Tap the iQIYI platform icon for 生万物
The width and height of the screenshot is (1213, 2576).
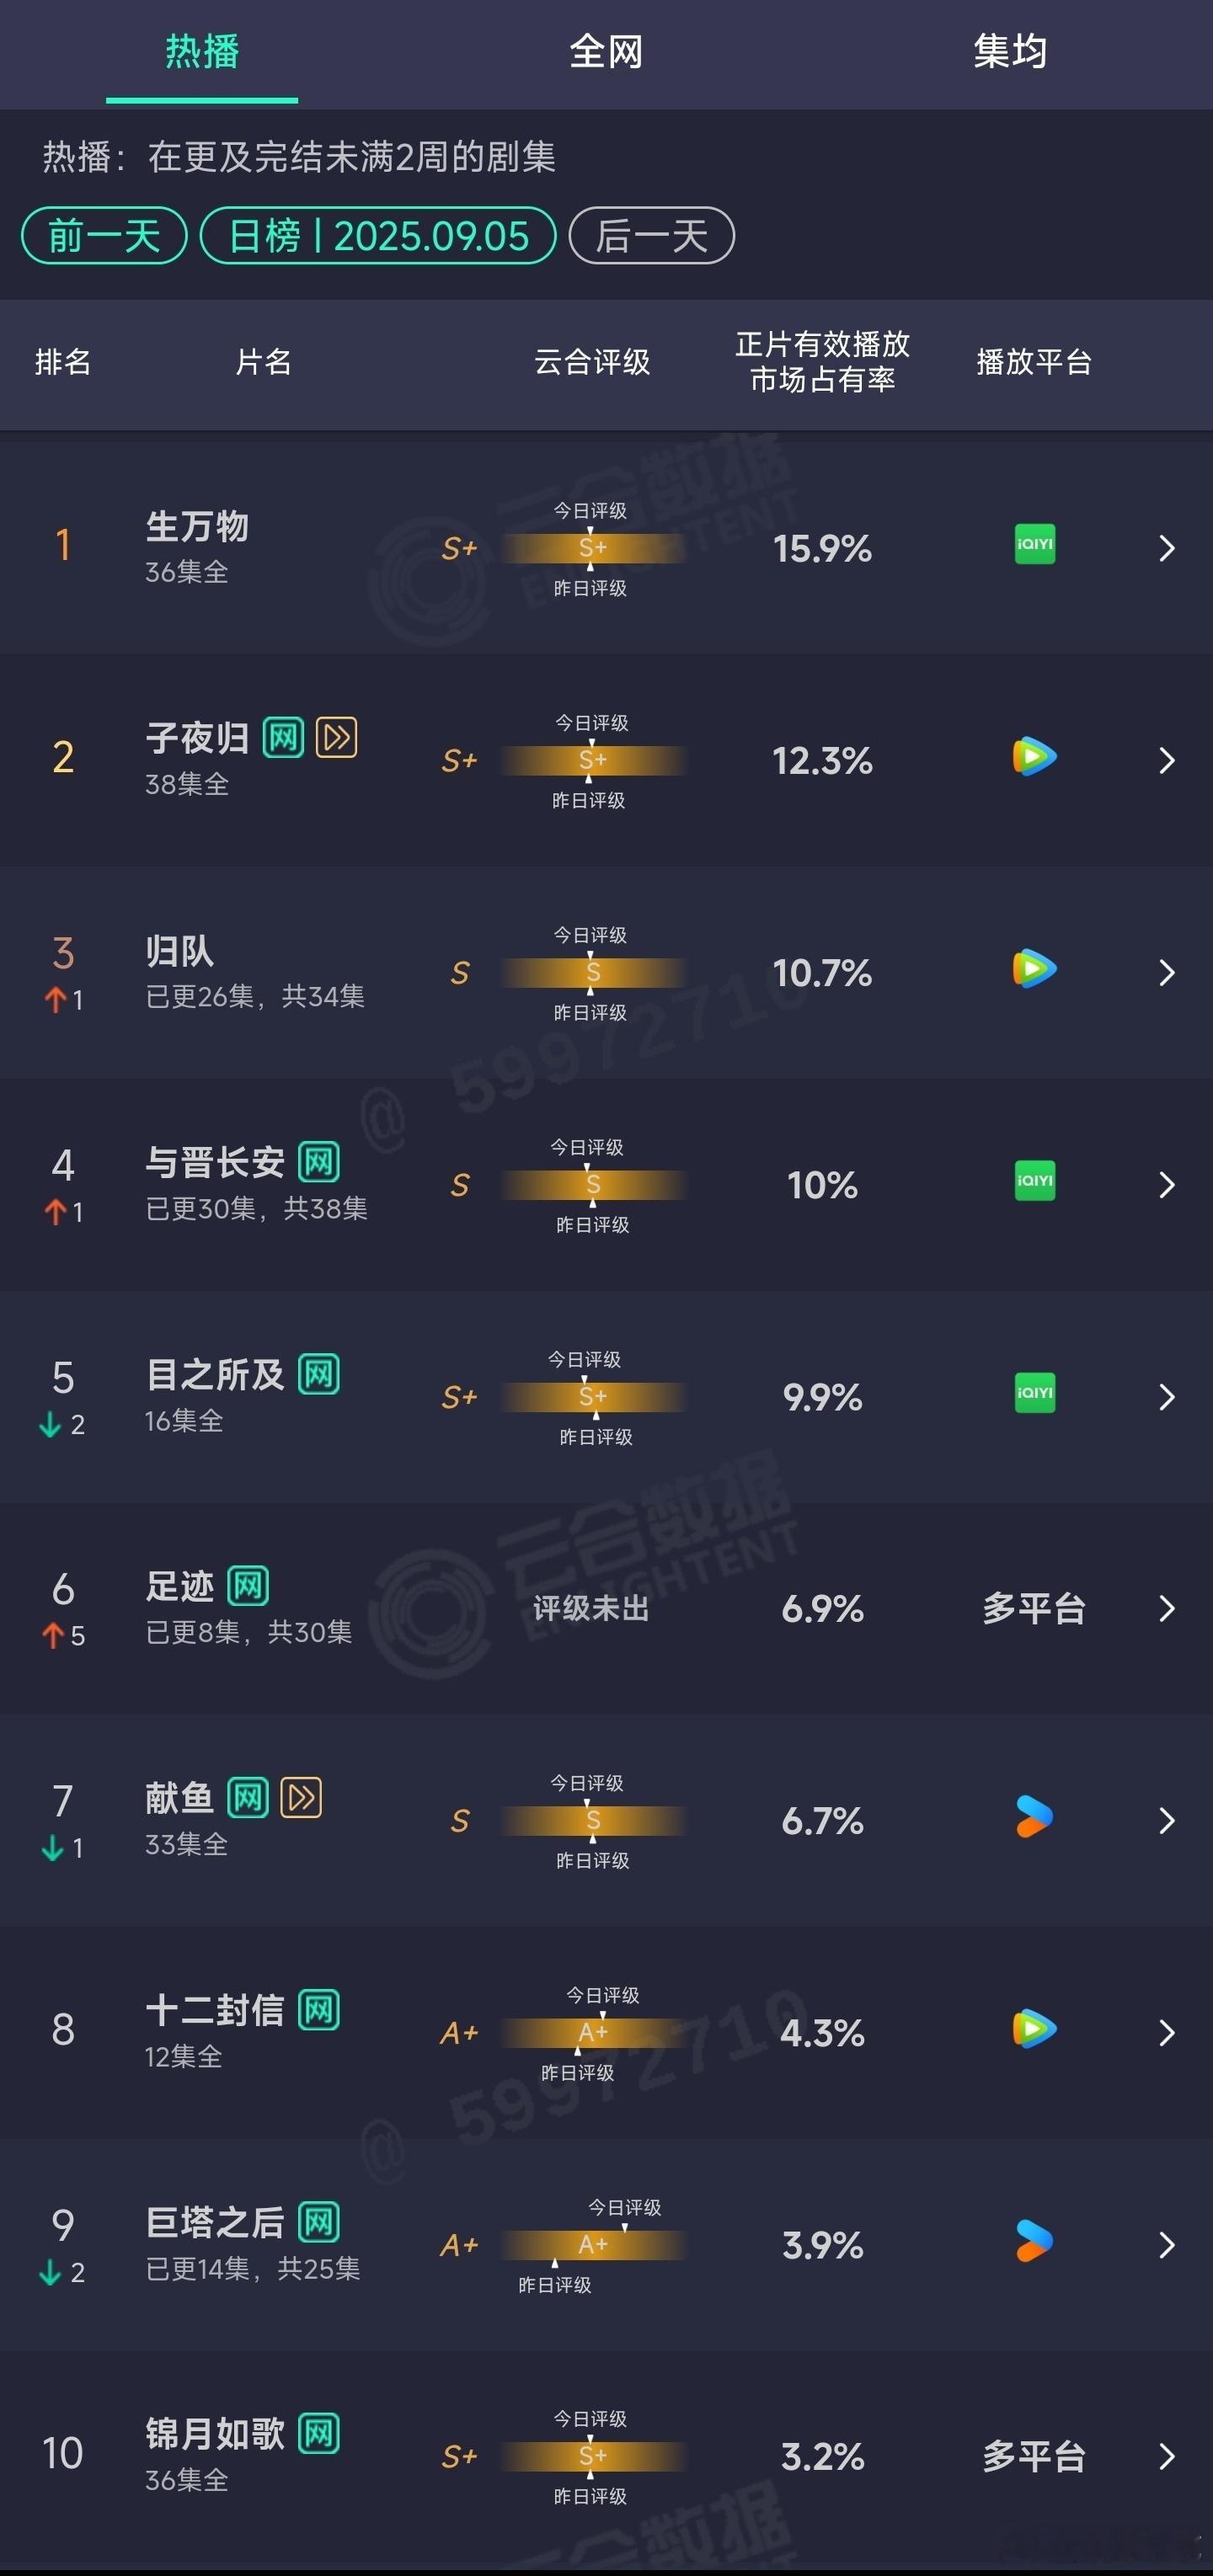[x=1034, y=544]
